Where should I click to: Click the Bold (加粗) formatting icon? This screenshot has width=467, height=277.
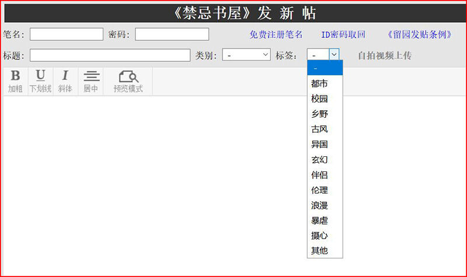15,81
